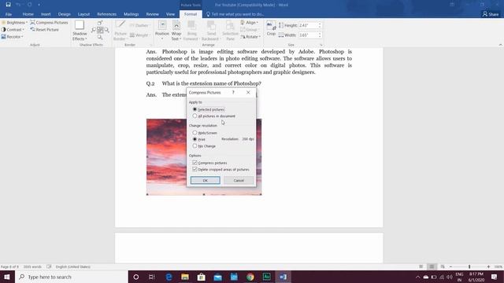Open Shadow Effects gallery
The width and height of the screenshot is (504, 283).
pyautogui.click(x=80, y=31)
